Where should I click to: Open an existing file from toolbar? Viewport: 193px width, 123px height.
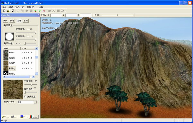click(8, 11)
